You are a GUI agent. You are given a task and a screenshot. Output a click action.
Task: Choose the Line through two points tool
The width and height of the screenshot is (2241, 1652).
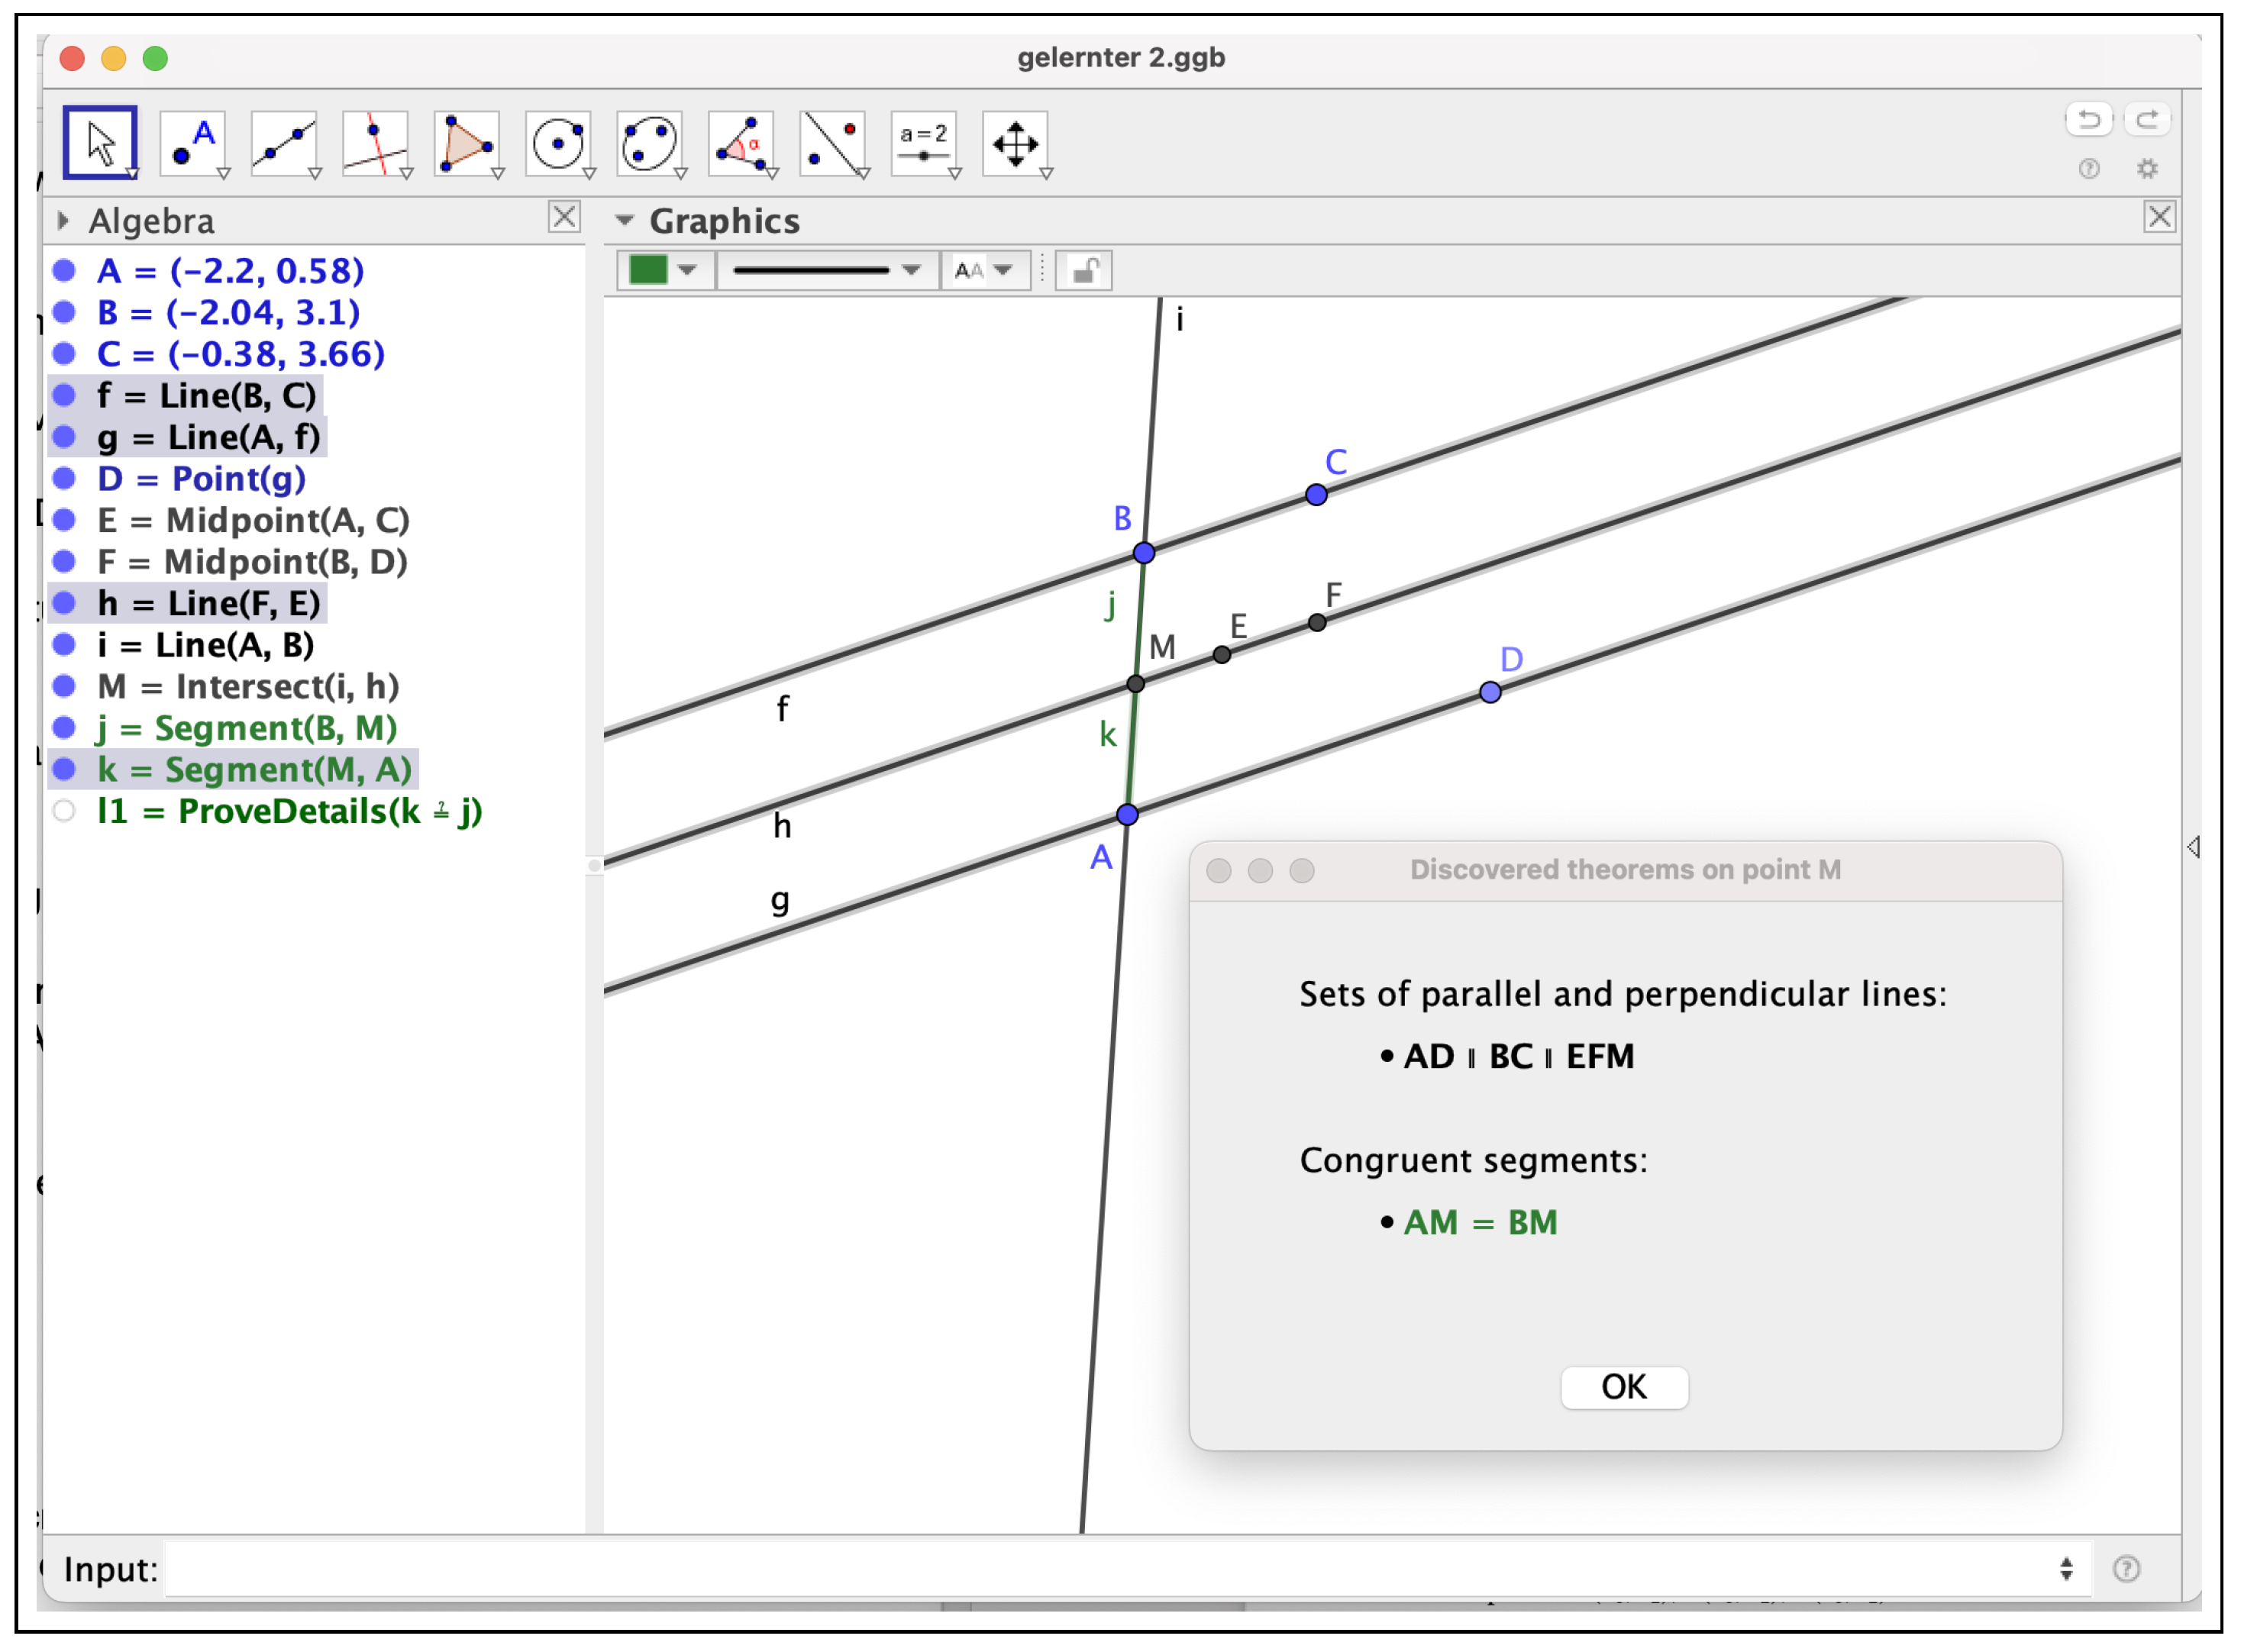[x=283, y=143]
